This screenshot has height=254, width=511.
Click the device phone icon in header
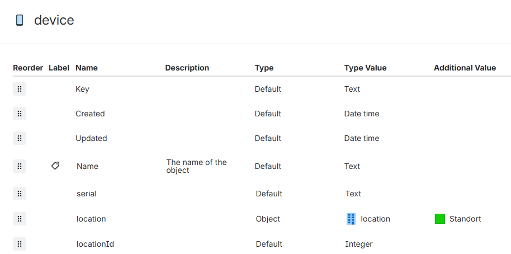(20, 20)
